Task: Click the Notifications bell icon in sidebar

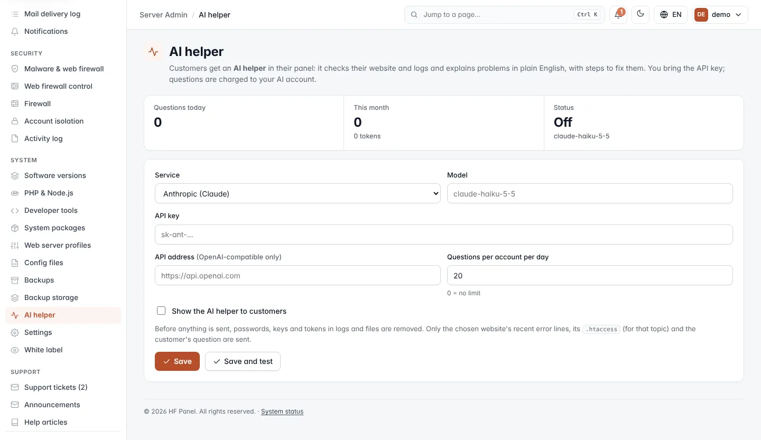Action: point(15,31)
